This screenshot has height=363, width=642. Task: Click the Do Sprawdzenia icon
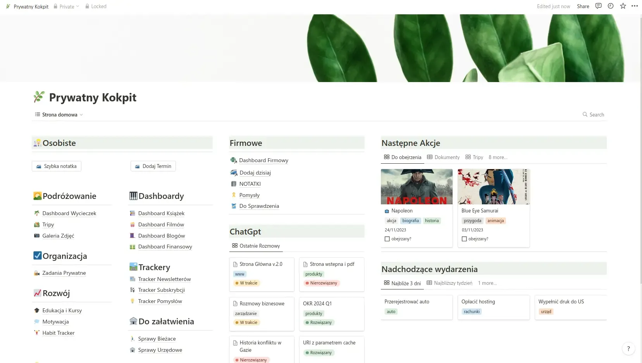pos(234,206)
